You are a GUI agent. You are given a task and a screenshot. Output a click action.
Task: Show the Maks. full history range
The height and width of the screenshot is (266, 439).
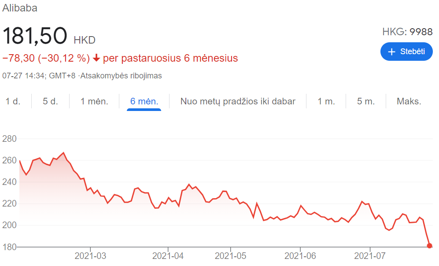tap(409, 101)
